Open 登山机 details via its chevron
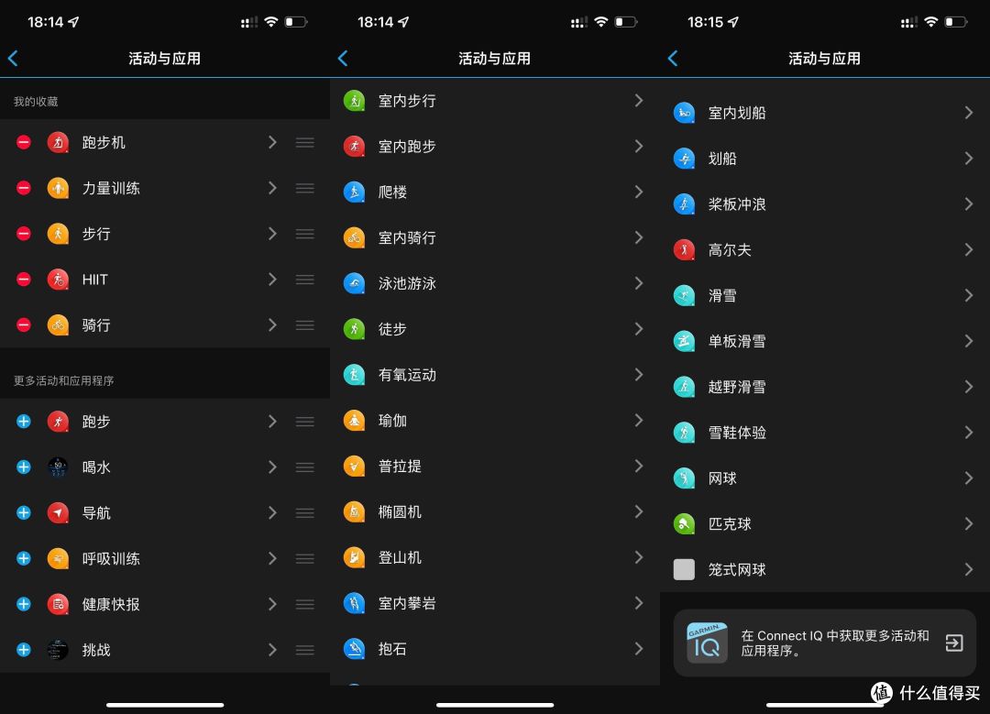 tap(639, 557)
